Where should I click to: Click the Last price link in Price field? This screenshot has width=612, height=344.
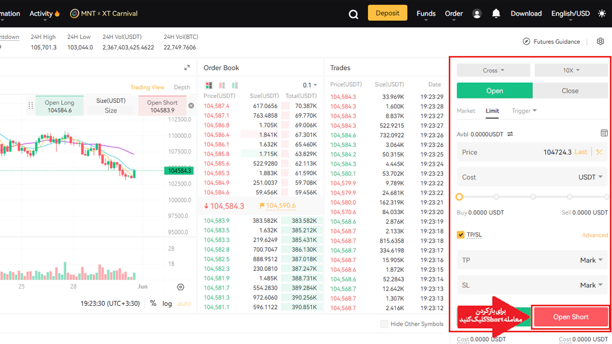click(x=581, y=152)
